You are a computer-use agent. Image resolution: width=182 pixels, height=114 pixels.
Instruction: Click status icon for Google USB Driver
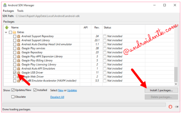tap(105, 73)
